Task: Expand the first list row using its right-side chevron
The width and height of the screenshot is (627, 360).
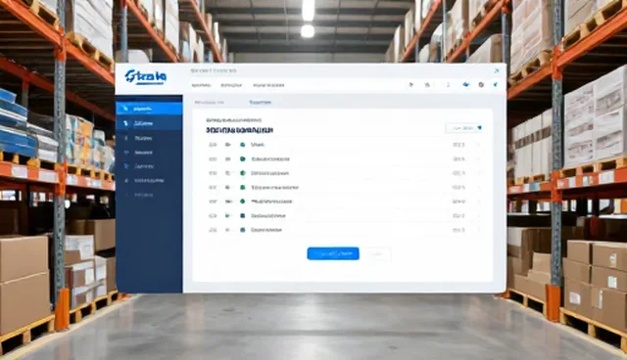Action: pyautogui.click(x=478, y=145)
